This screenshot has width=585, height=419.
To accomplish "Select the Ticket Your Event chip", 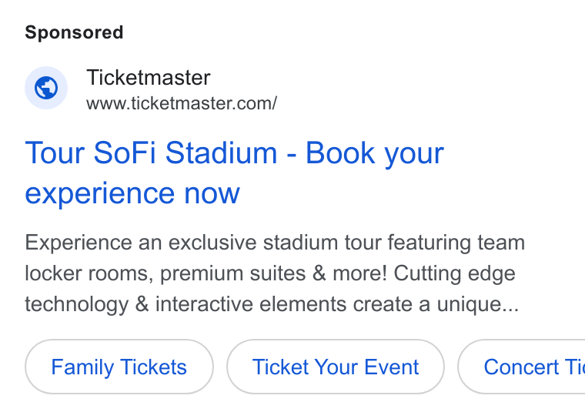I will tap(336, 367).
